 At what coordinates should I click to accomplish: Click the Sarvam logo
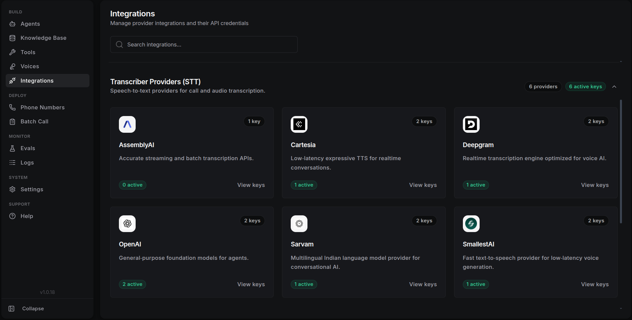299,224
